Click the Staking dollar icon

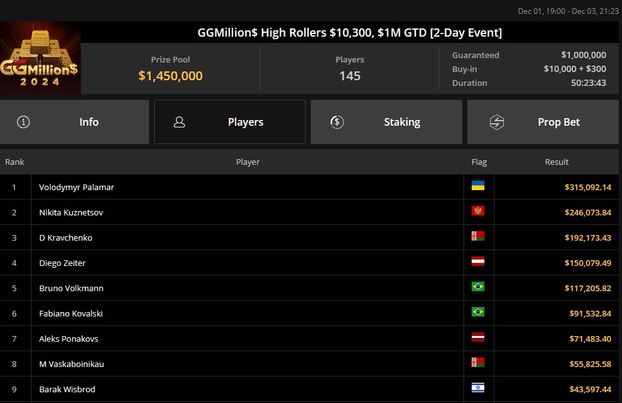[337, 122]
